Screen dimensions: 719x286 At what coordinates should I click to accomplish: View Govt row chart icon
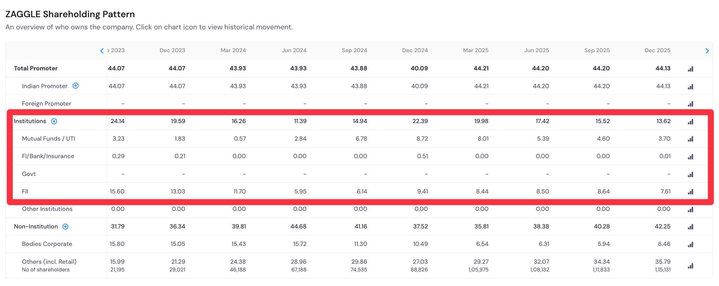click(690, 174)
